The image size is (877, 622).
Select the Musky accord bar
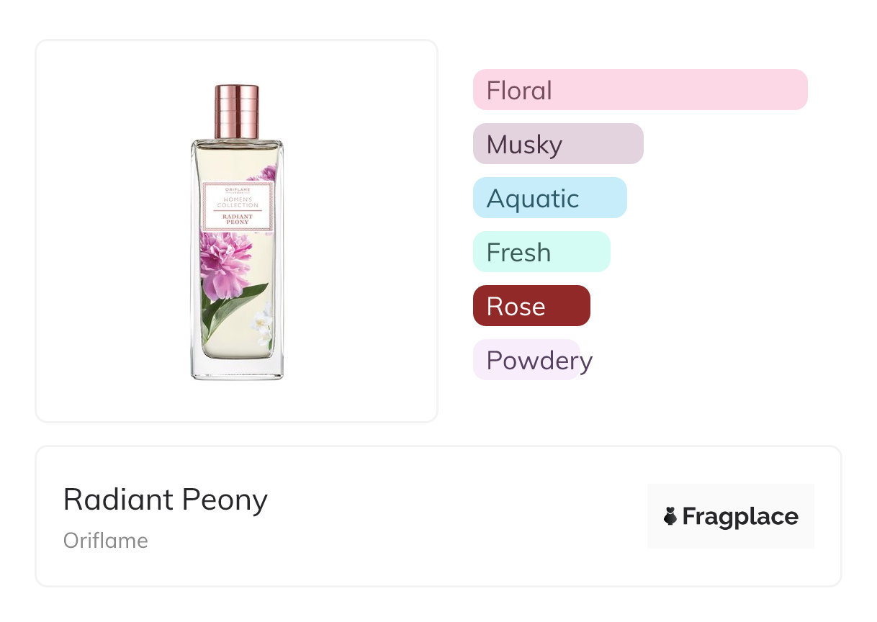(x=557, y=144)
